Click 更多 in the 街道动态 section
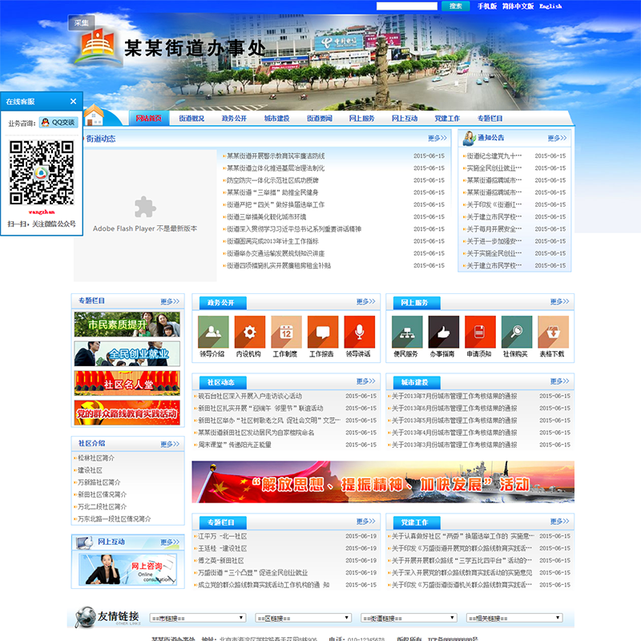The width and height of the screenshot is (641, 641). pos(437,138)
